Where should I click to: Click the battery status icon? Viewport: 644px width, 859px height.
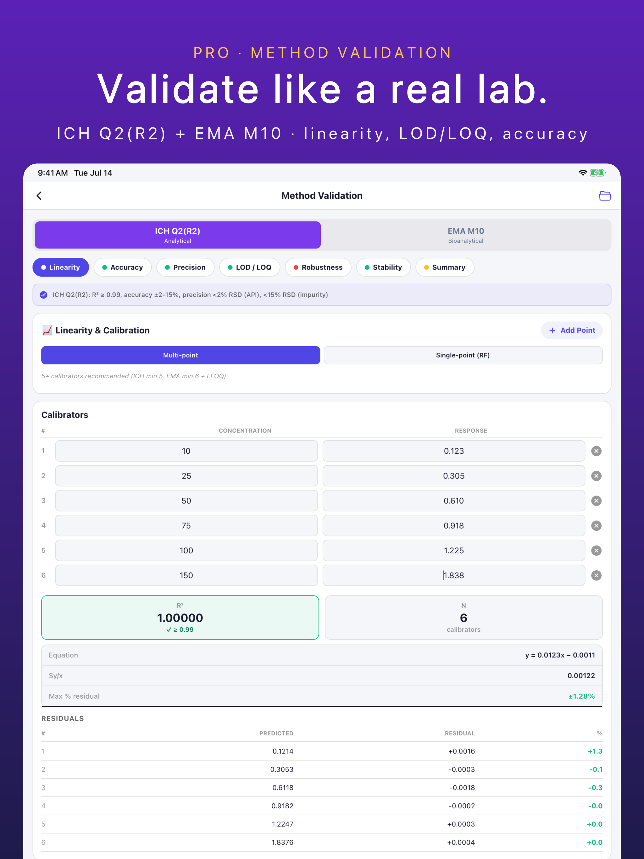[597, 173]
